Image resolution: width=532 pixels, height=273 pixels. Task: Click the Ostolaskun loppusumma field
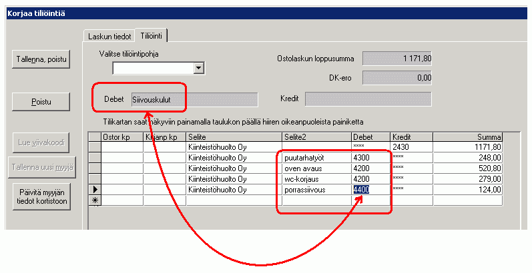tap(397, 59)
